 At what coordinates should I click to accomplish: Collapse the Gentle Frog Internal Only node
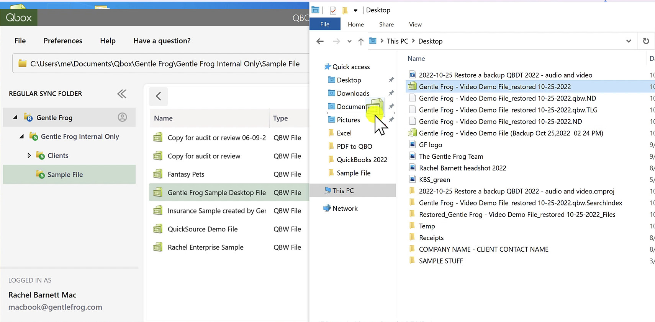22,136
